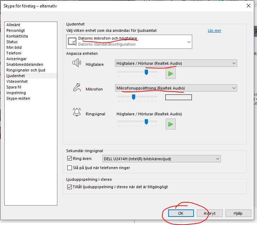This screenshot has height=225, width=257.
Task: Toggle the 'Ring även' checkbox
Action: pos(69,158)
